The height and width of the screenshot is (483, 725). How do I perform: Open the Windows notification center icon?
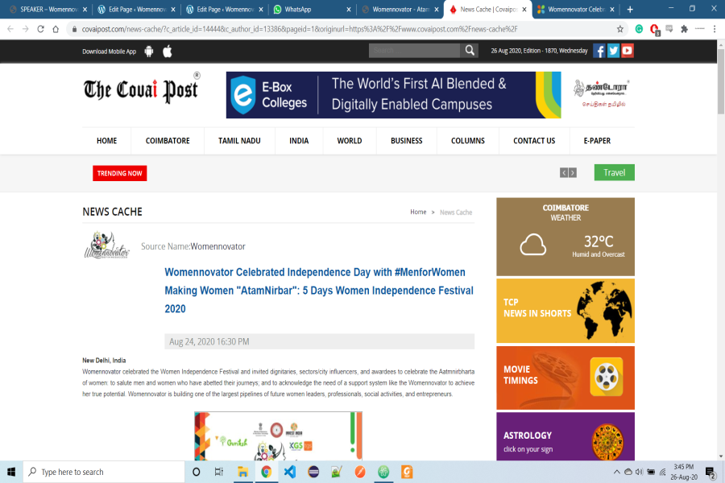tap(710, 472)
